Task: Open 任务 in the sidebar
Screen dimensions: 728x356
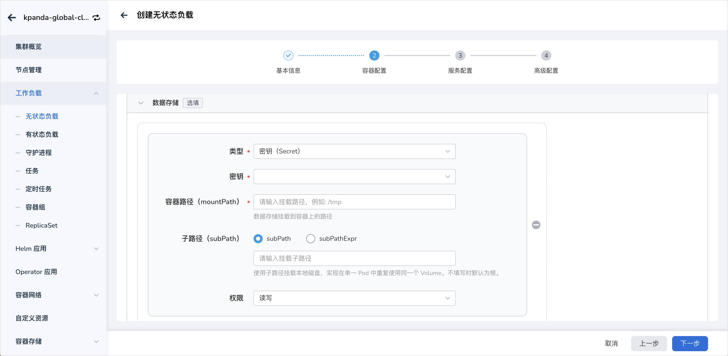Action: click(x=32, y=171)
